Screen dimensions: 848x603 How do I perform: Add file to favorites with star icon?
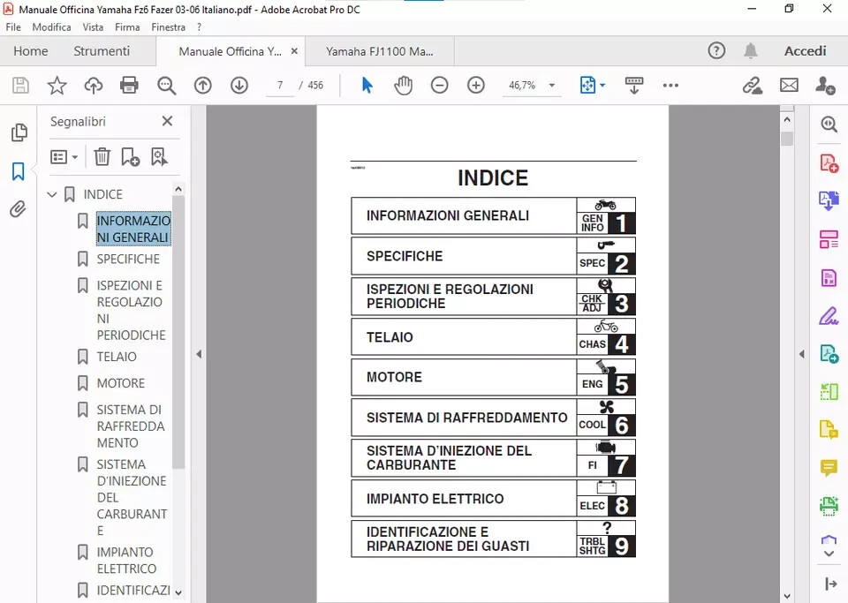[57, 86]
